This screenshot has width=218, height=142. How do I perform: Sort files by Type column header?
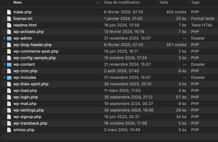[195, 3]
